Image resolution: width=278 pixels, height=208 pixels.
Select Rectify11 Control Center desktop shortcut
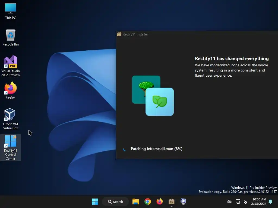tap(11, 148)
